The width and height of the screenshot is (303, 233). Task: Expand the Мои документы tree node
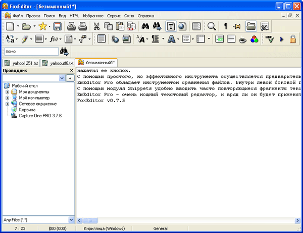tap(7, 92)
